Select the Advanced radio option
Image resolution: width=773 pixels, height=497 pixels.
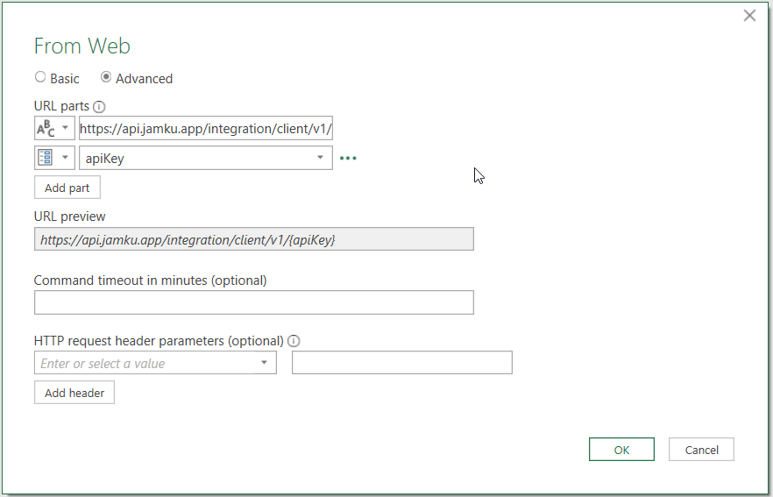click(x=106, y=78)
